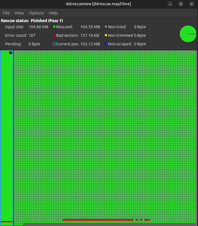Click the first red bad sector block in grid

click(x=64, y=220)
